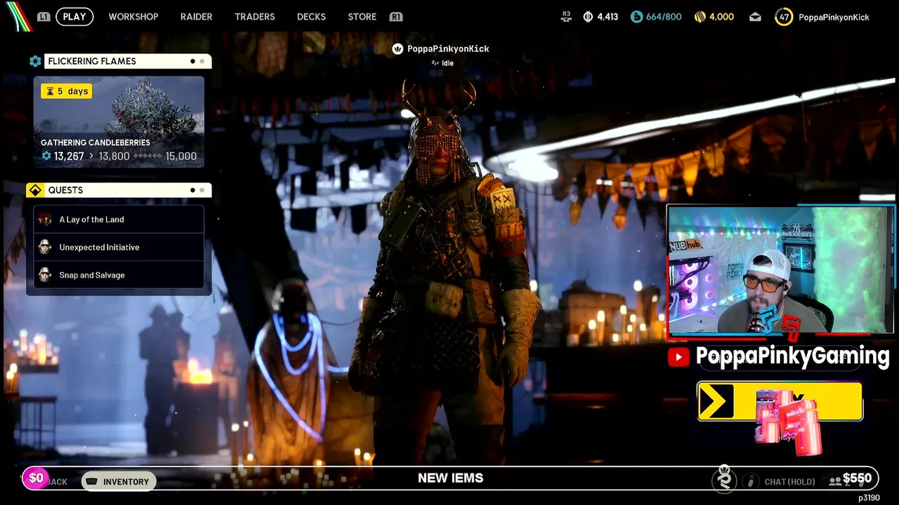
Task: Click the blue Cred icon beside 664/800
Action: pyautogui.click(x=636, y=17)
